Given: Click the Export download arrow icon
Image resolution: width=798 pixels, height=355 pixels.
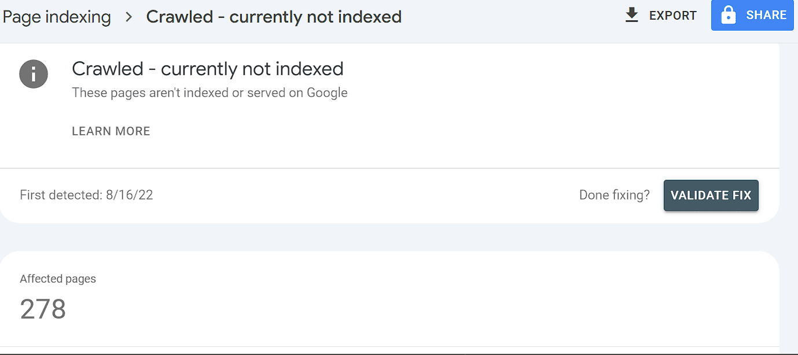Looking at the screenshot, I should coord(632,15).
